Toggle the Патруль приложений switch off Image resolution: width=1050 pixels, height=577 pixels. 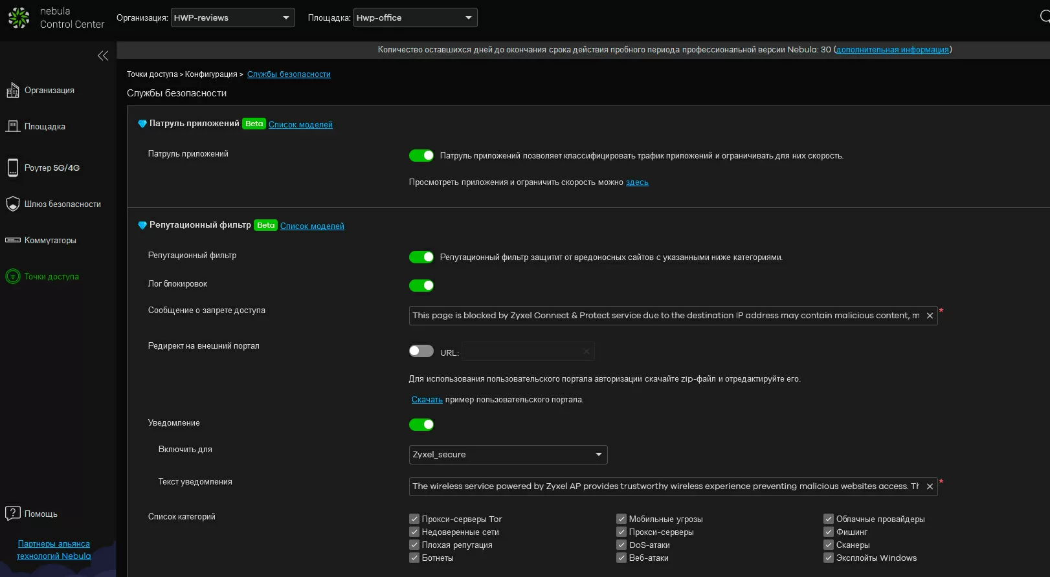pyautogui.click(x=421, y=155)
